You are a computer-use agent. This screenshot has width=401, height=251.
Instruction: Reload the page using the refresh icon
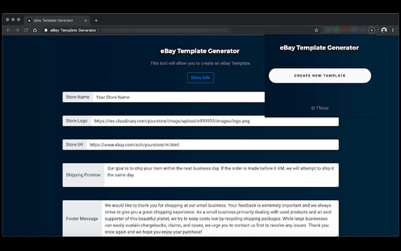[x=26, y=30]
